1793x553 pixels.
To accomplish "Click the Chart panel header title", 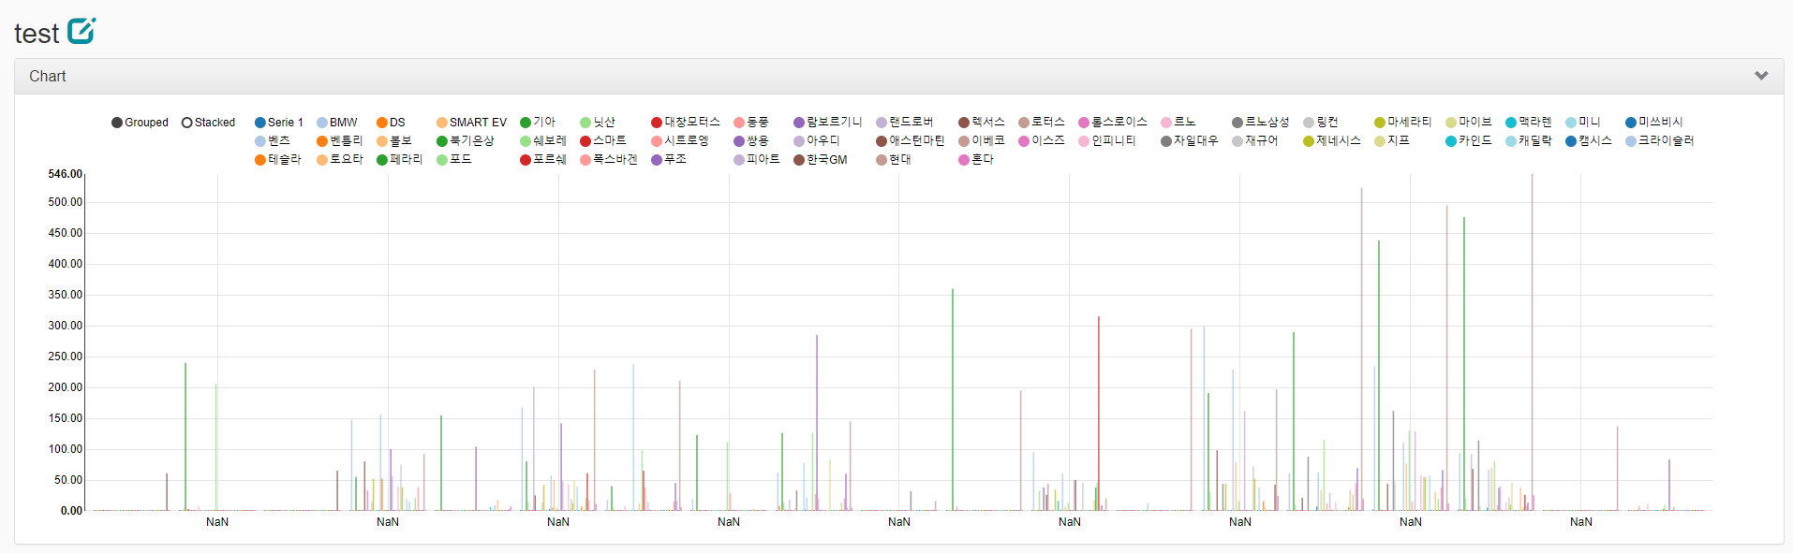I will coord(48,77).
